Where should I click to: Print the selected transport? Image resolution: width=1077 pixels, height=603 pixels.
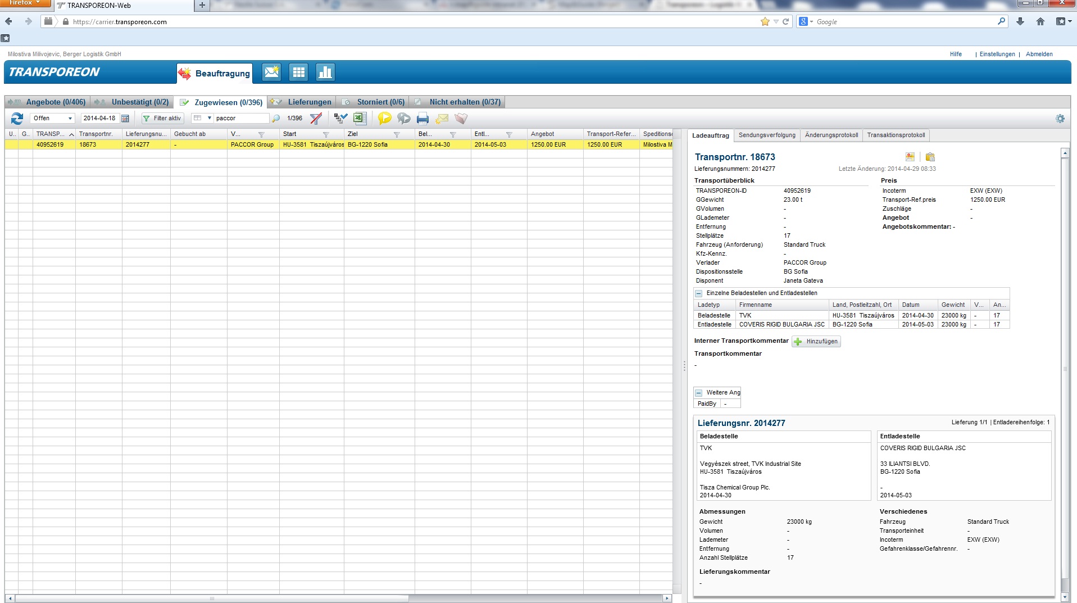[x=423, y=119]
